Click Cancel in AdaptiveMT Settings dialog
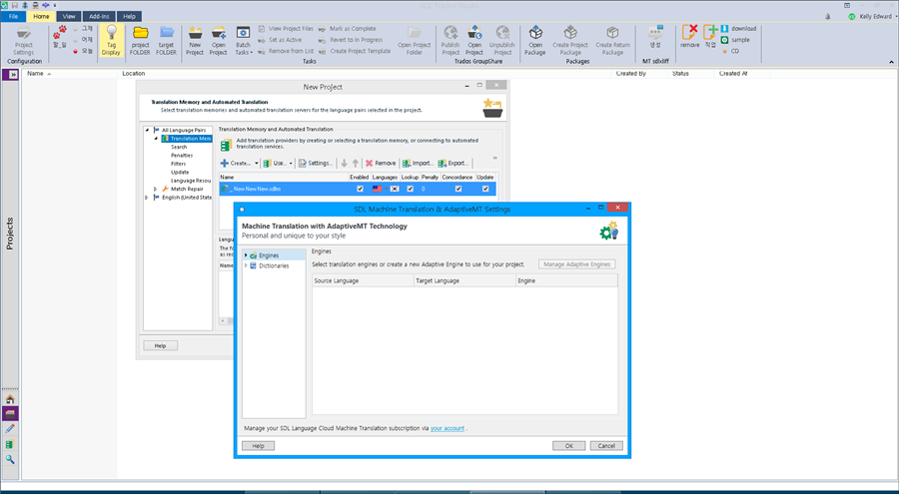Viewport: 899px width, 494px height. (606, 446)
